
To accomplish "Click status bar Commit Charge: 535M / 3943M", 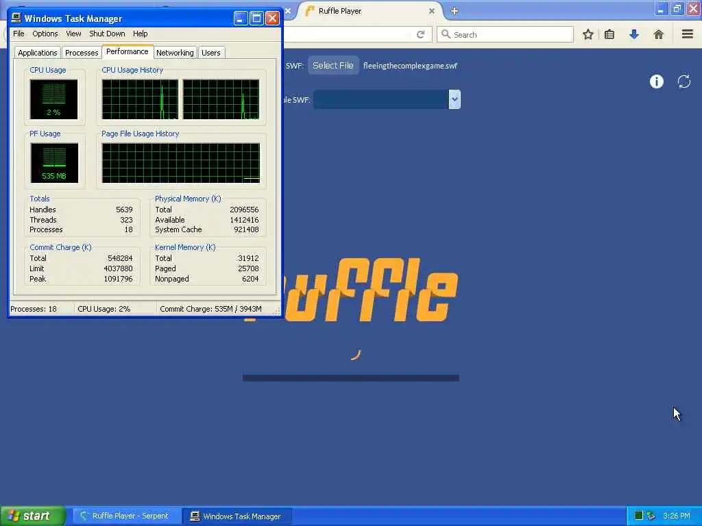I will click(x=210, y=309).
